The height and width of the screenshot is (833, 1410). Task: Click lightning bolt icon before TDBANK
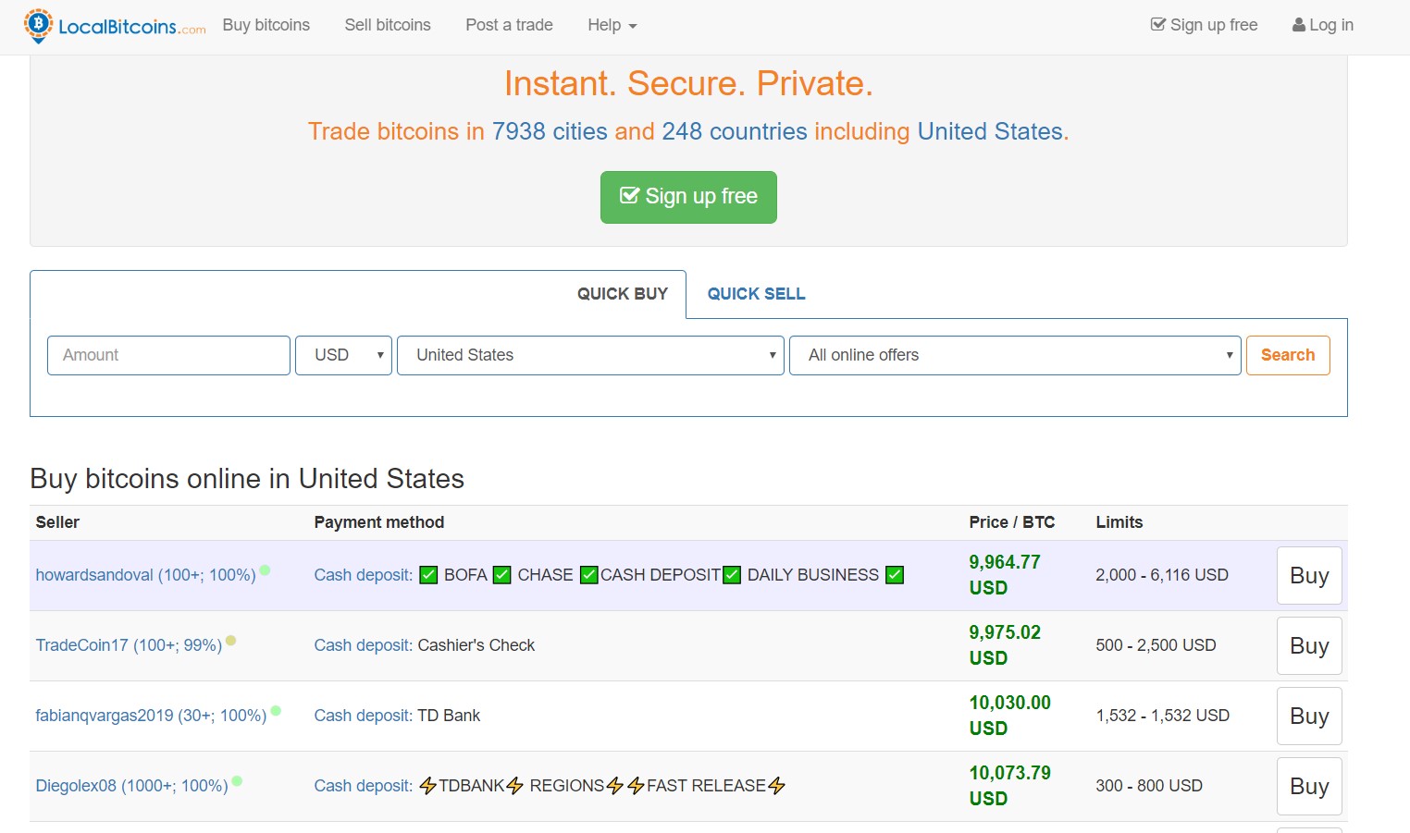tap(427, 786)
